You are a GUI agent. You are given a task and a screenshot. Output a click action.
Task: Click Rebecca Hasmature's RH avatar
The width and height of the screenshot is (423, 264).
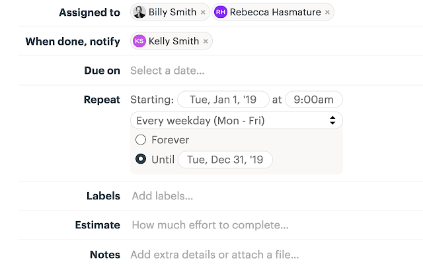[221, 12]
